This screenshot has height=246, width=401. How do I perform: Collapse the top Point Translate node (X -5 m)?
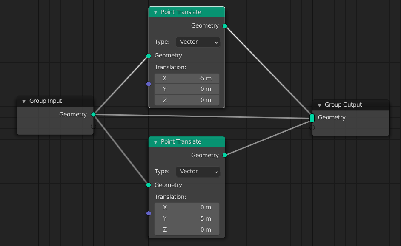point(155,12)
